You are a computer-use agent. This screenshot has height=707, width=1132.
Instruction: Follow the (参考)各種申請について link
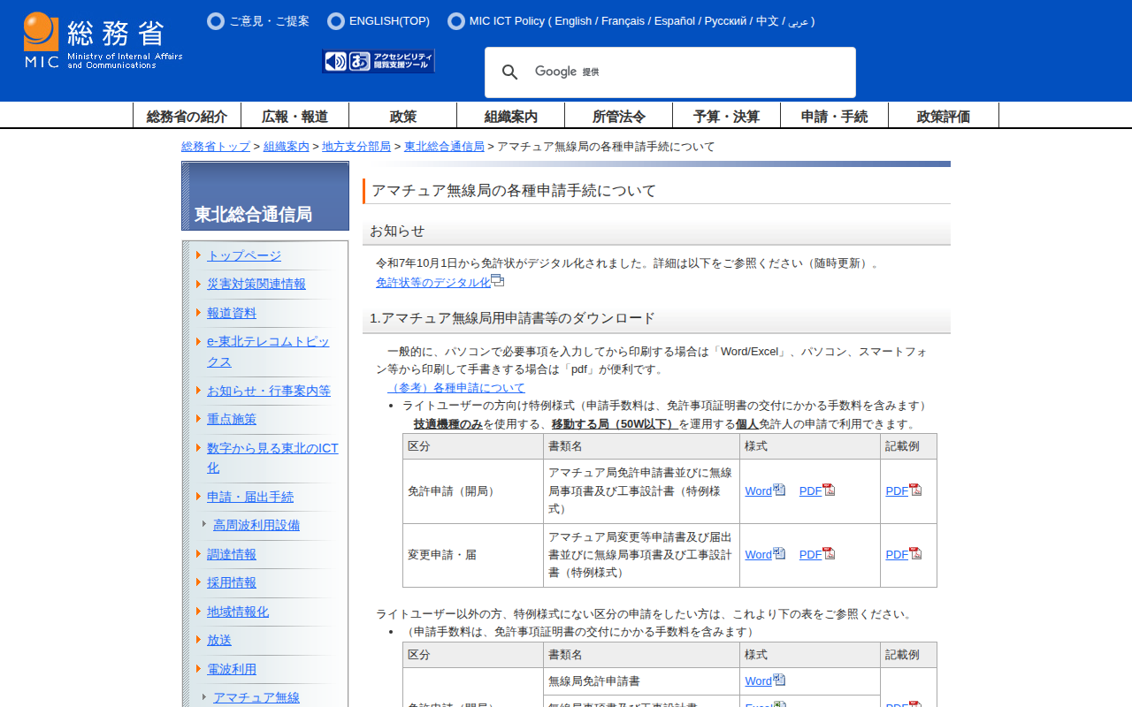(455, 387)
